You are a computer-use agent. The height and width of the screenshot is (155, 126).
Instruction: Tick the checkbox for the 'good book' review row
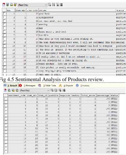(x=4, y=14)
